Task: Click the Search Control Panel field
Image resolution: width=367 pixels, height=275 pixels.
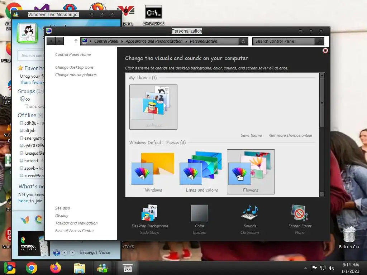Action: pos(284,41)
